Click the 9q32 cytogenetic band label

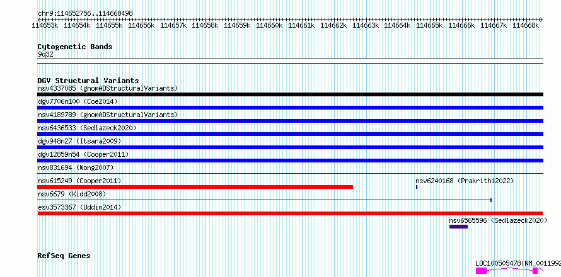tap(45, 54)
